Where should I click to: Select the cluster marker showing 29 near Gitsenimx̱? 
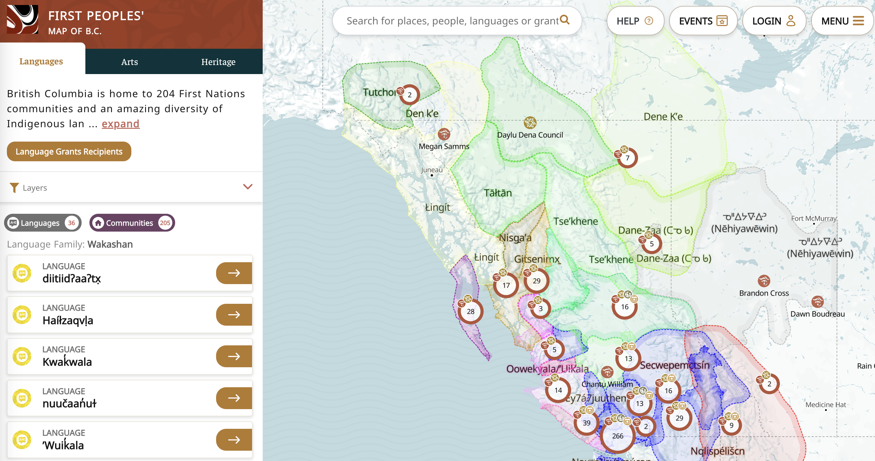pyautogui.click(x=536, y=281)
